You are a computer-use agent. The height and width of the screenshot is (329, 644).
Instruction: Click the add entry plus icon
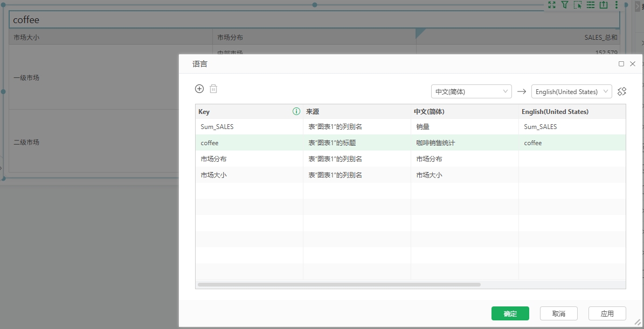199,89
